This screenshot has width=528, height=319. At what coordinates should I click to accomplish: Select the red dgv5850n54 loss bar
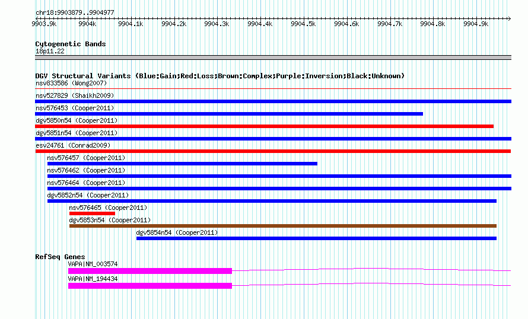pos(265,126)
